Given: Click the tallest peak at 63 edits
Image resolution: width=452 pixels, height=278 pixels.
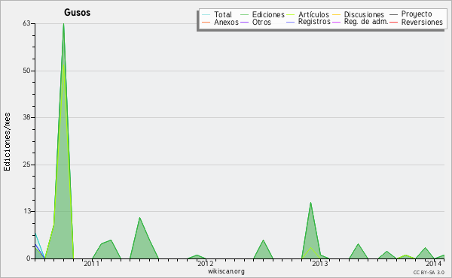Looking at the screenshot, I should coord(63,24).
